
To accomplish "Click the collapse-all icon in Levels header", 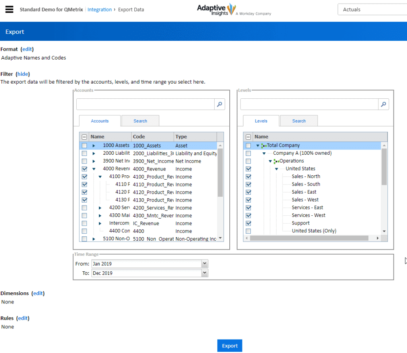I will [248, 136].
